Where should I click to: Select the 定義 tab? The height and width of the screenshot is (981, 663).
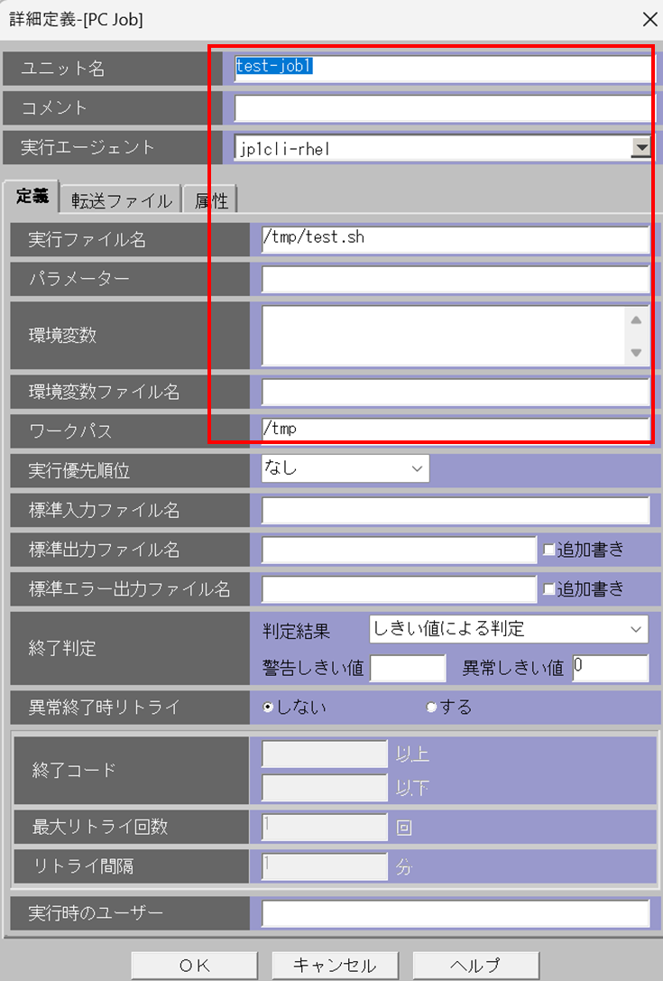pyautogui.click(x=32, y=199)
